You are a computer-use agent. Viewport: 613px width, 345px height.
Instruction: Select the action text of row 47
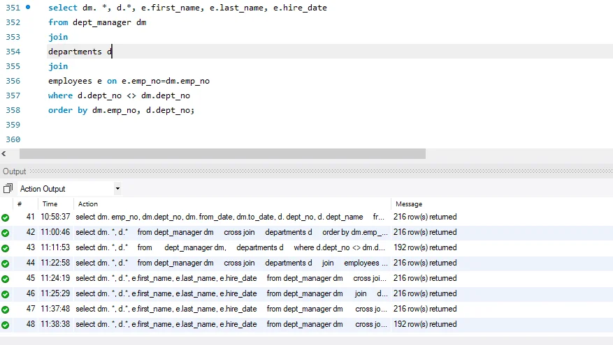click(x=231, y=309)
